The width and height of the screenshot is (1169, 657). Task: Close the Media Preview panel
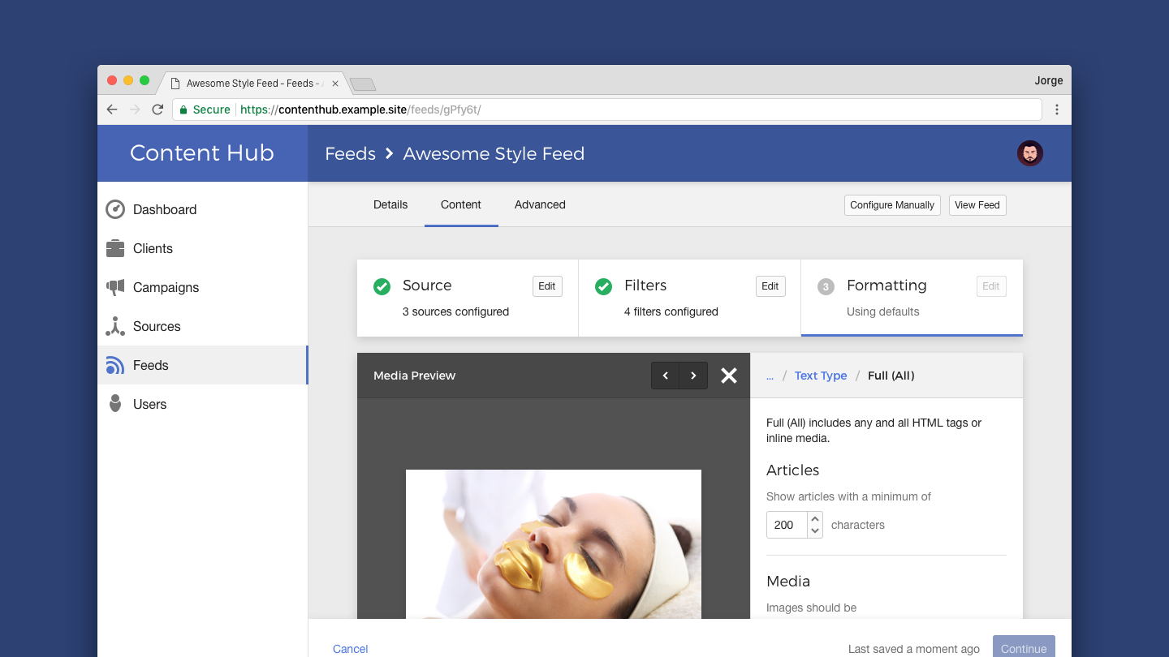(729, 376)
